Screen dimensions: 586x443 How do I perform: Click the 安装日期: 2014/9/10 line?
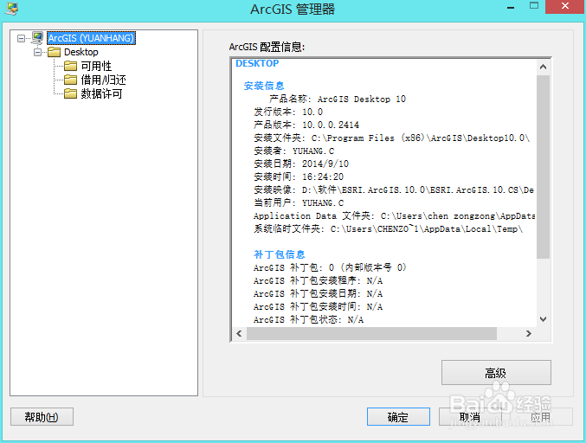pos(301,164)
